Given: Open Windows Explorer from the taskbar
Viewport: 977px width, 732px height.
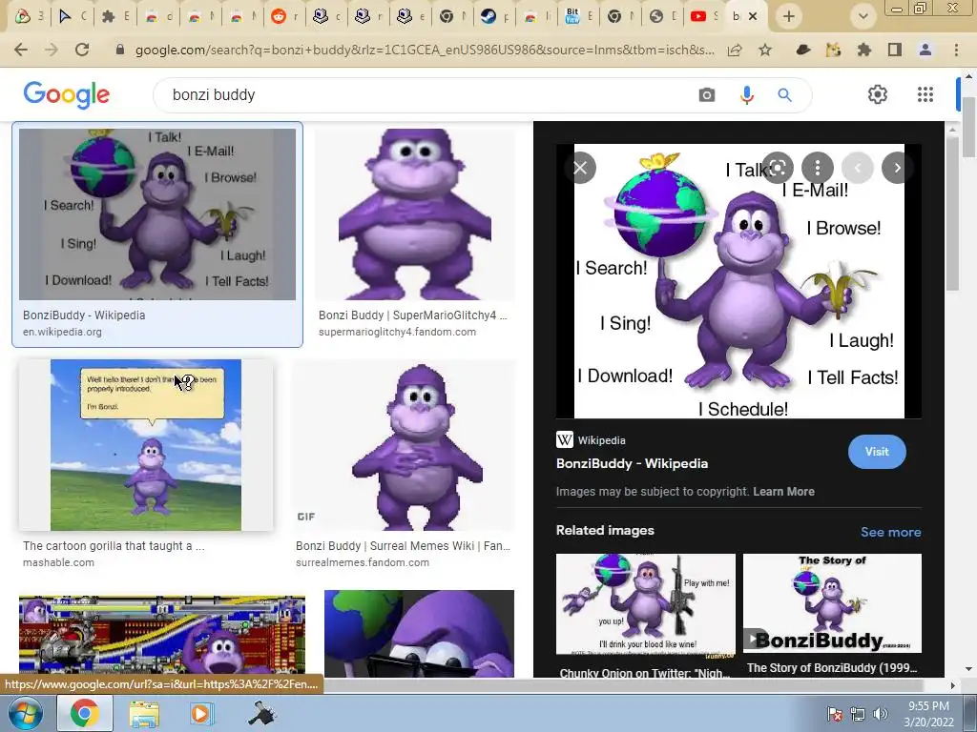Looking at the screenshot, I should (x=144, y=714).
